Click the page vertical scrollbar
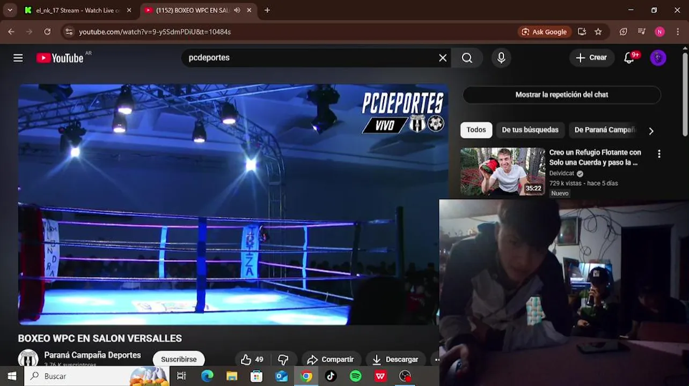This screenshot has height=386, width=689. tap(685, 94)
